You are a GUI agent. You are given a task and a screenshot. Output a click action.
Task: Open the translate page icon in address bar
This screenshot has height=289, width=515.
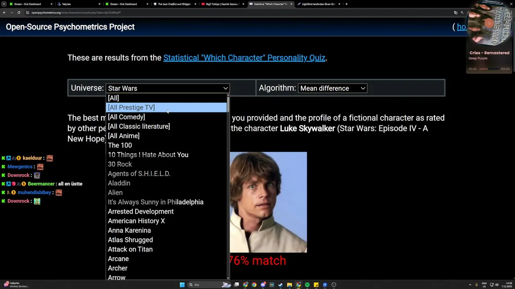click(455, 12)
